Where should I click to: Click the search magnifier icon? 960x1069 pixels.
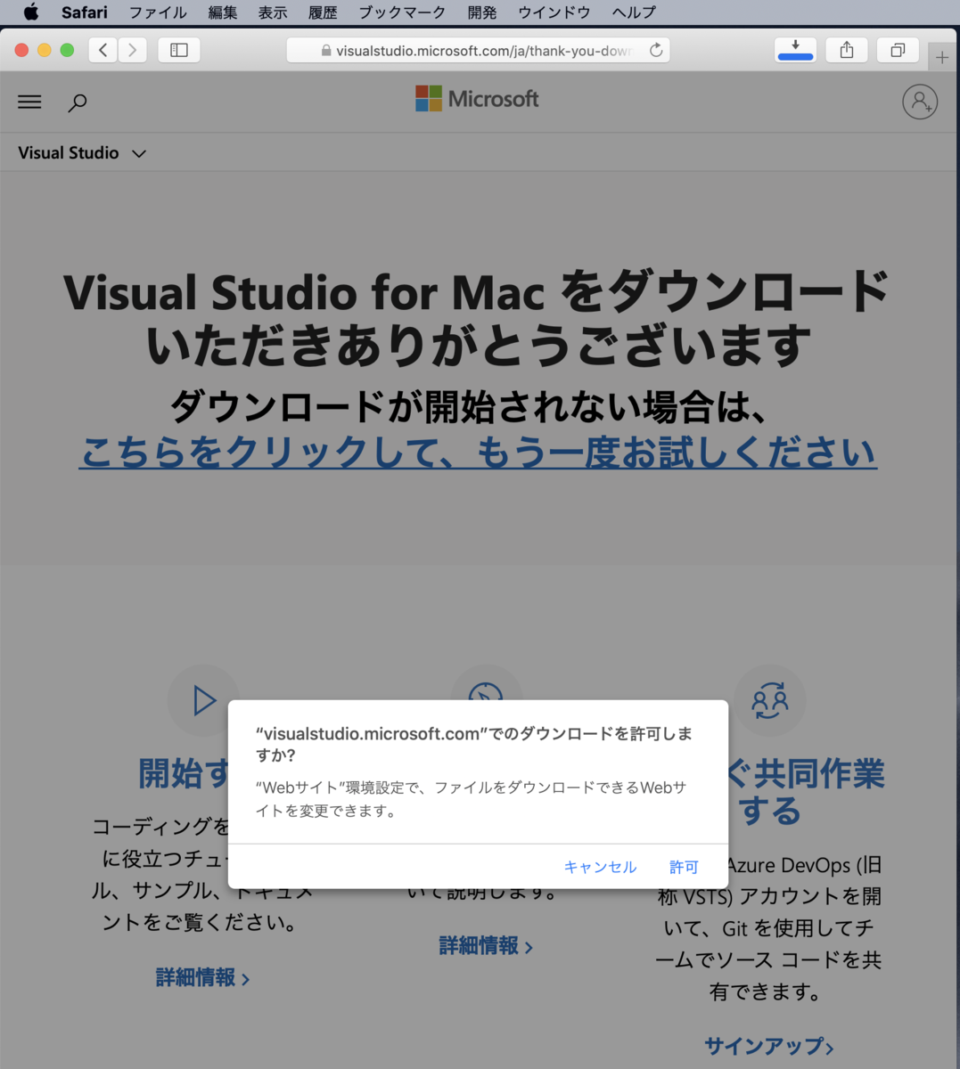tap(78, 102)
